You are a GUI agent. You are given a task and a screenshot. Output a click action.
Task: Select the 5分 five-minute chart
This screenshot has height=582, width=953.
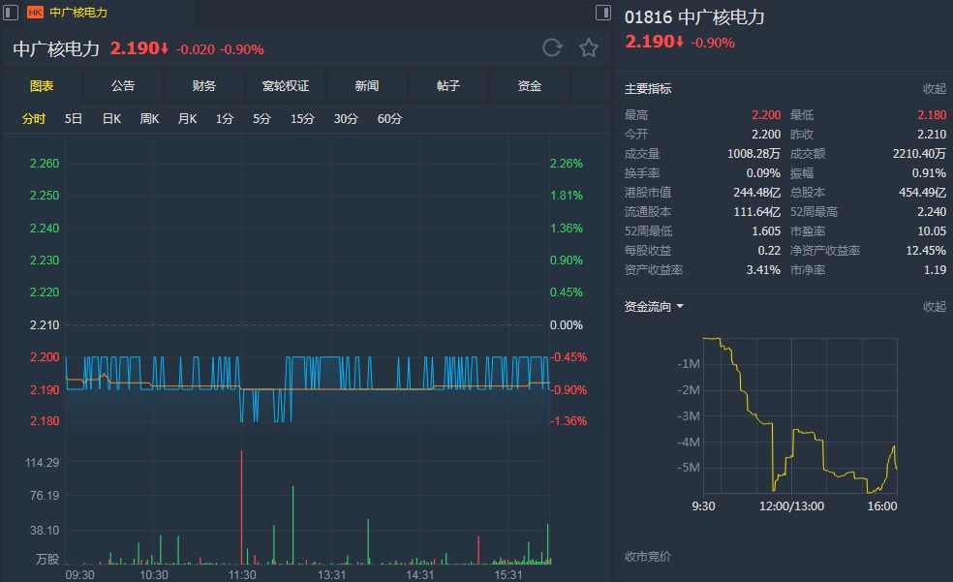[x=261, y=118]
